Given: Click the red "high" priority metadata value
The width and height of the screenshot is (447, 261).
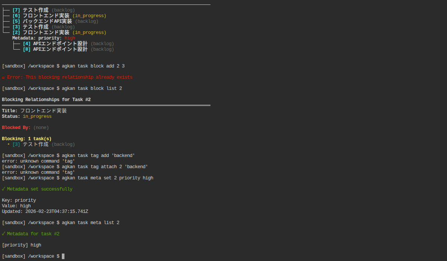Looking at the screenshot, I should point(70,38).
